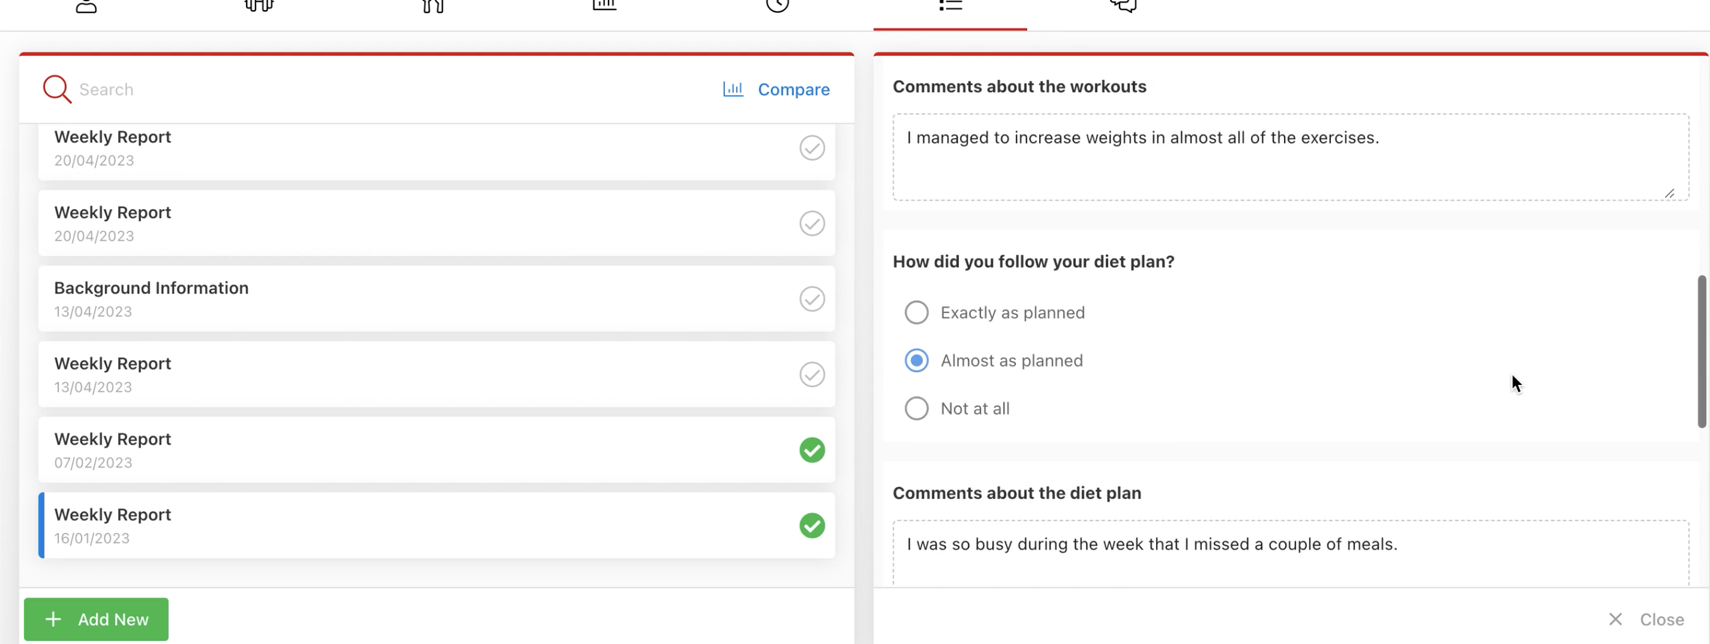Image resolution: width=1710 pixels, height=644 pixels.
Task: Click the green check on 16/01/2023 Weekly Report
Action: click(812, 525)
